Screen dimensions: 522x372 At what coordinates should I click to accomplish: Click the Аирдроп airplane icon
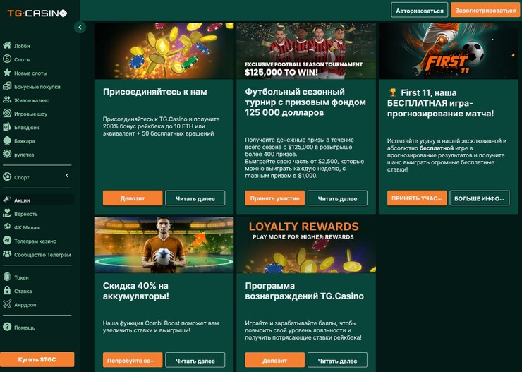point(7,304)
